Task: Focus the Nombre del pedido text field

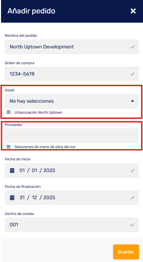Action: 72,47
